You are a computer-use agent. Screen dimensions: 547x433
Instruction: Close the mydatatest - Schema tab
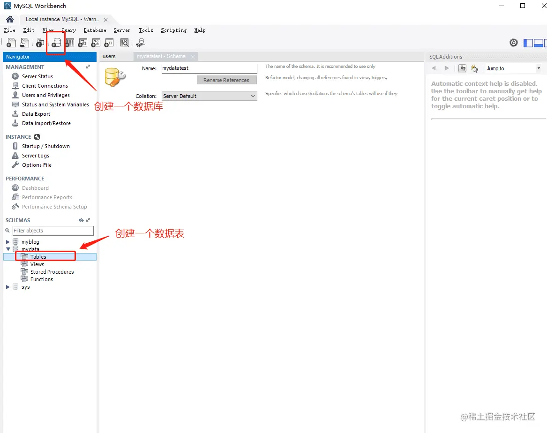193,57
